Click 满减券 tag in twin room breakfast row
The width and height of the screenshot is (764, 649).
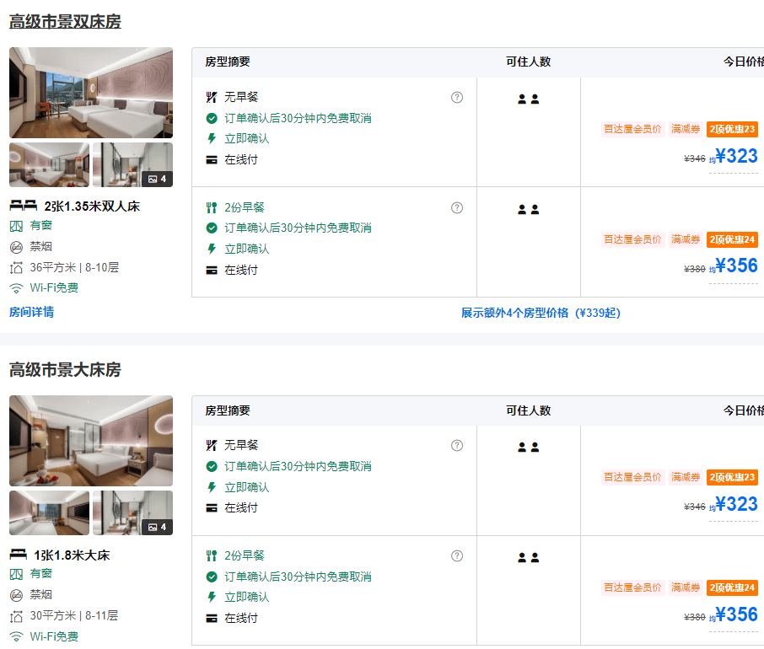[686, 239]
